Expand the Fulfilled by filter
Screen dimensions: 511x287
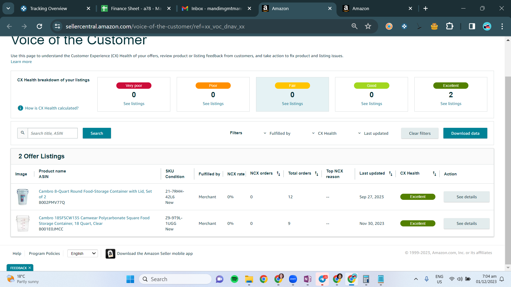tap(277, 133)
